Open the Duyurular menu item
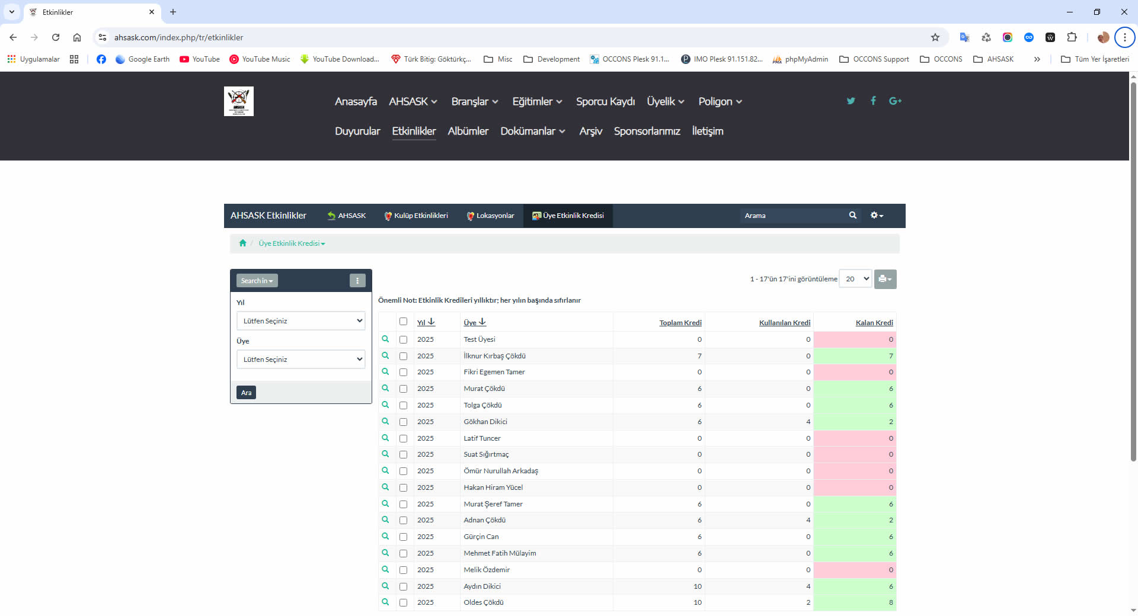 coord(357,131)
